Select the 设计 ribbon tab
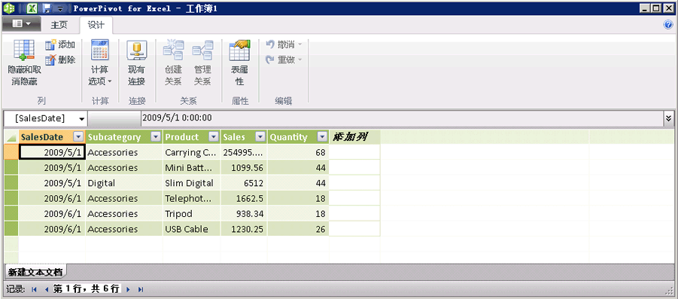 96,25
